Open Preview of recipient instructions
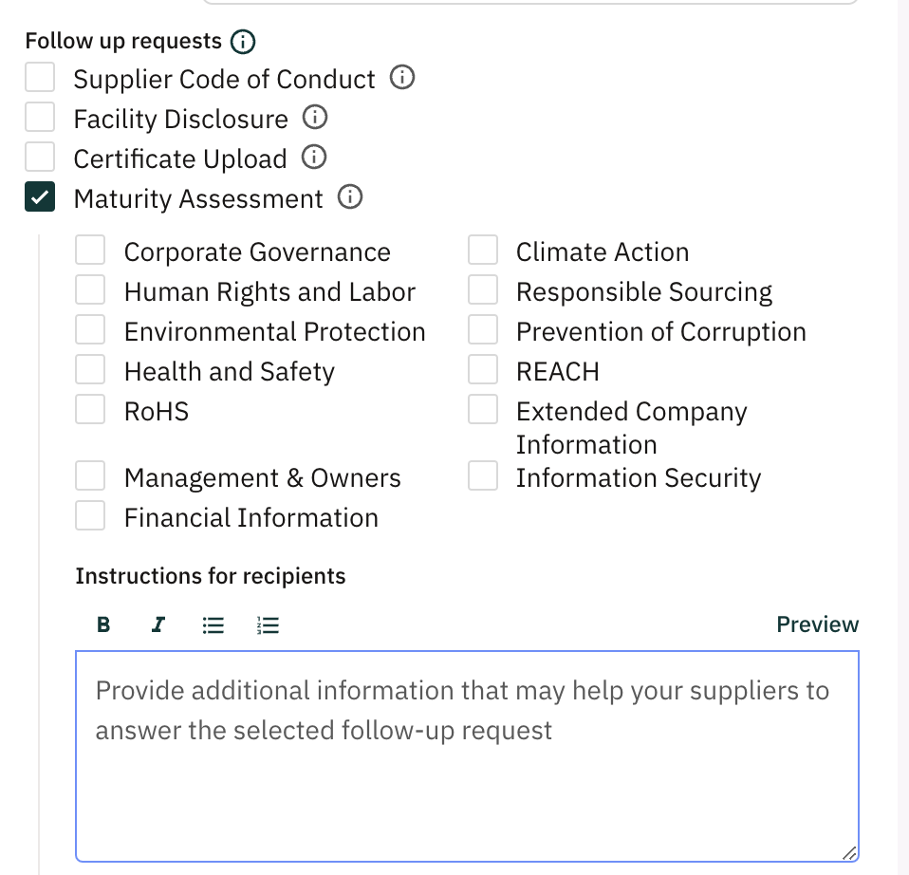This screenshot has height=875, width=909. 817,624
